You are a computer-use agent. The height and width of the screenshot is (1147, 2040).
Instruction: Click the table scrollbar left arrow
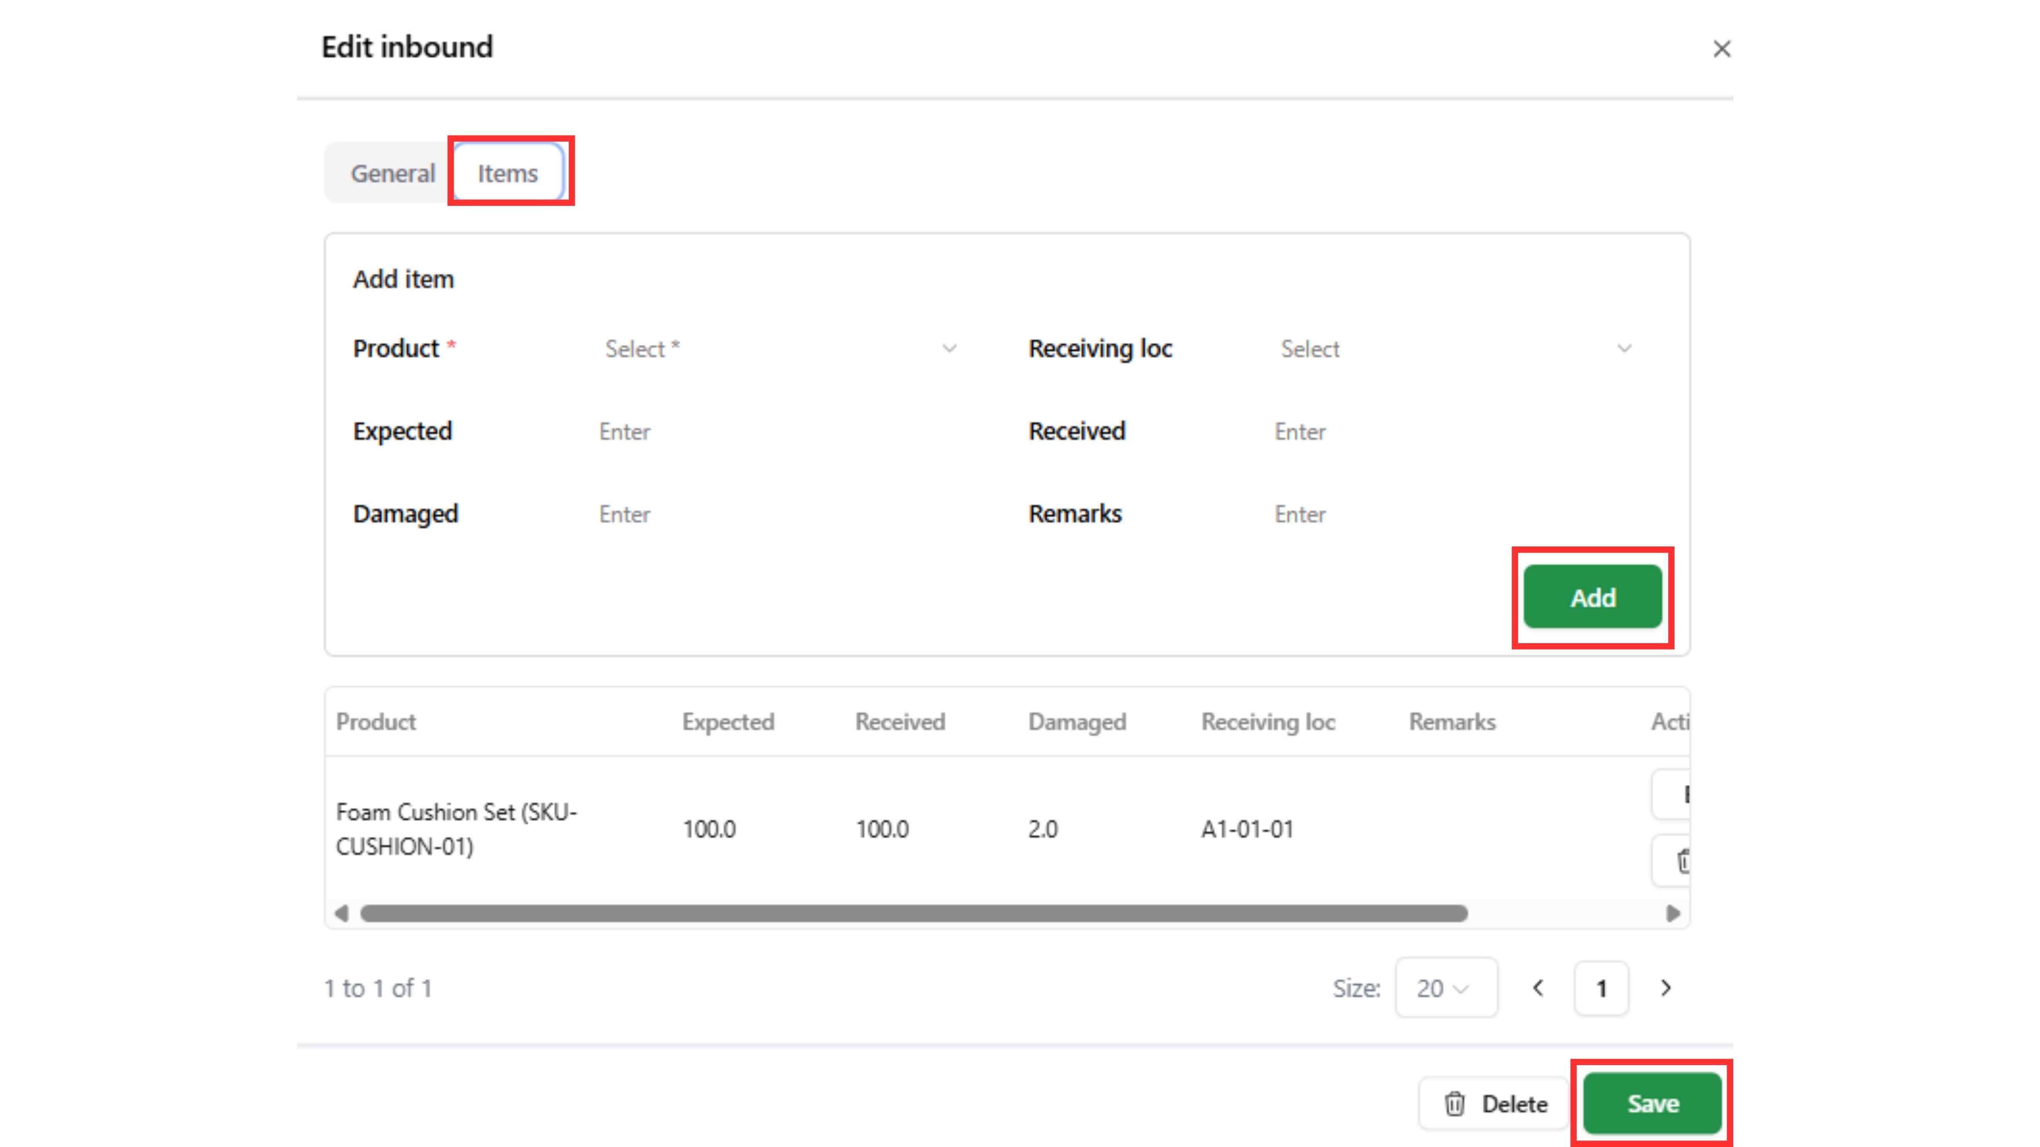click(x=341, y=913)
